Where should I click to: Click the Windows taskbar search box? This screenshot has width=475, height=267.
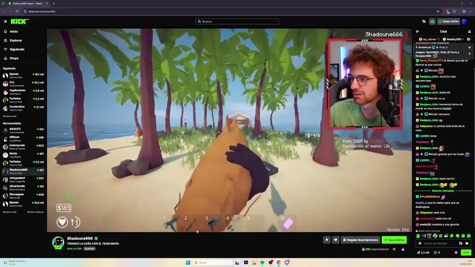pyautogui.click(x=213, y=263)
